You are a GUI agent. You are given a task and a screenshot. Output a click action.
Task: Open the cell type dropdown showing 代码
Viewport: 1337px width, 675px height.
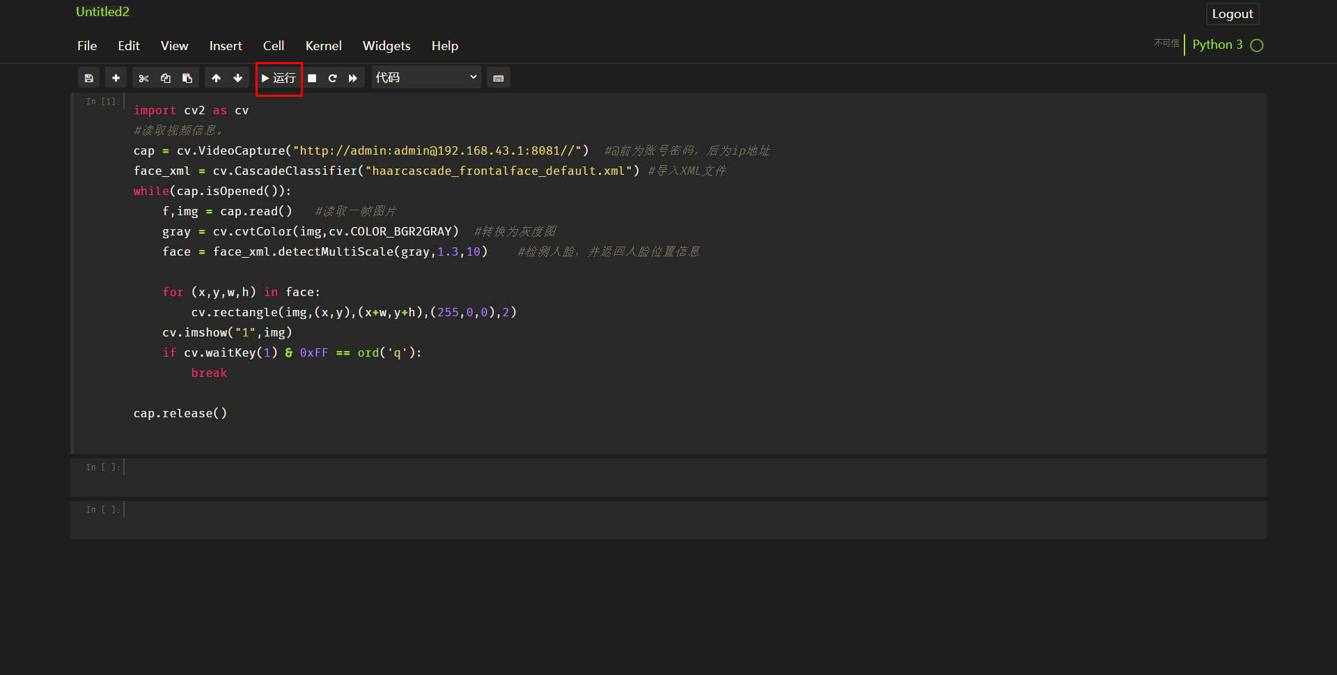426,77
